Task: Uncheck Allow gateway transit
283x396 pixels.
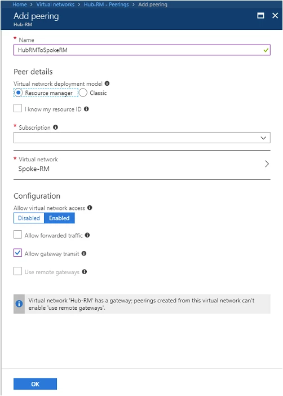Action: [x=17, y=253]
